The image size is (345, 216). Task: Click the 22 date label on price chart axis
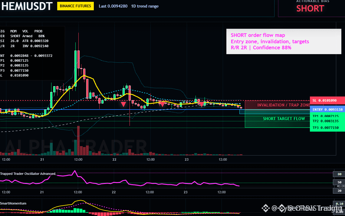[114, 159]
